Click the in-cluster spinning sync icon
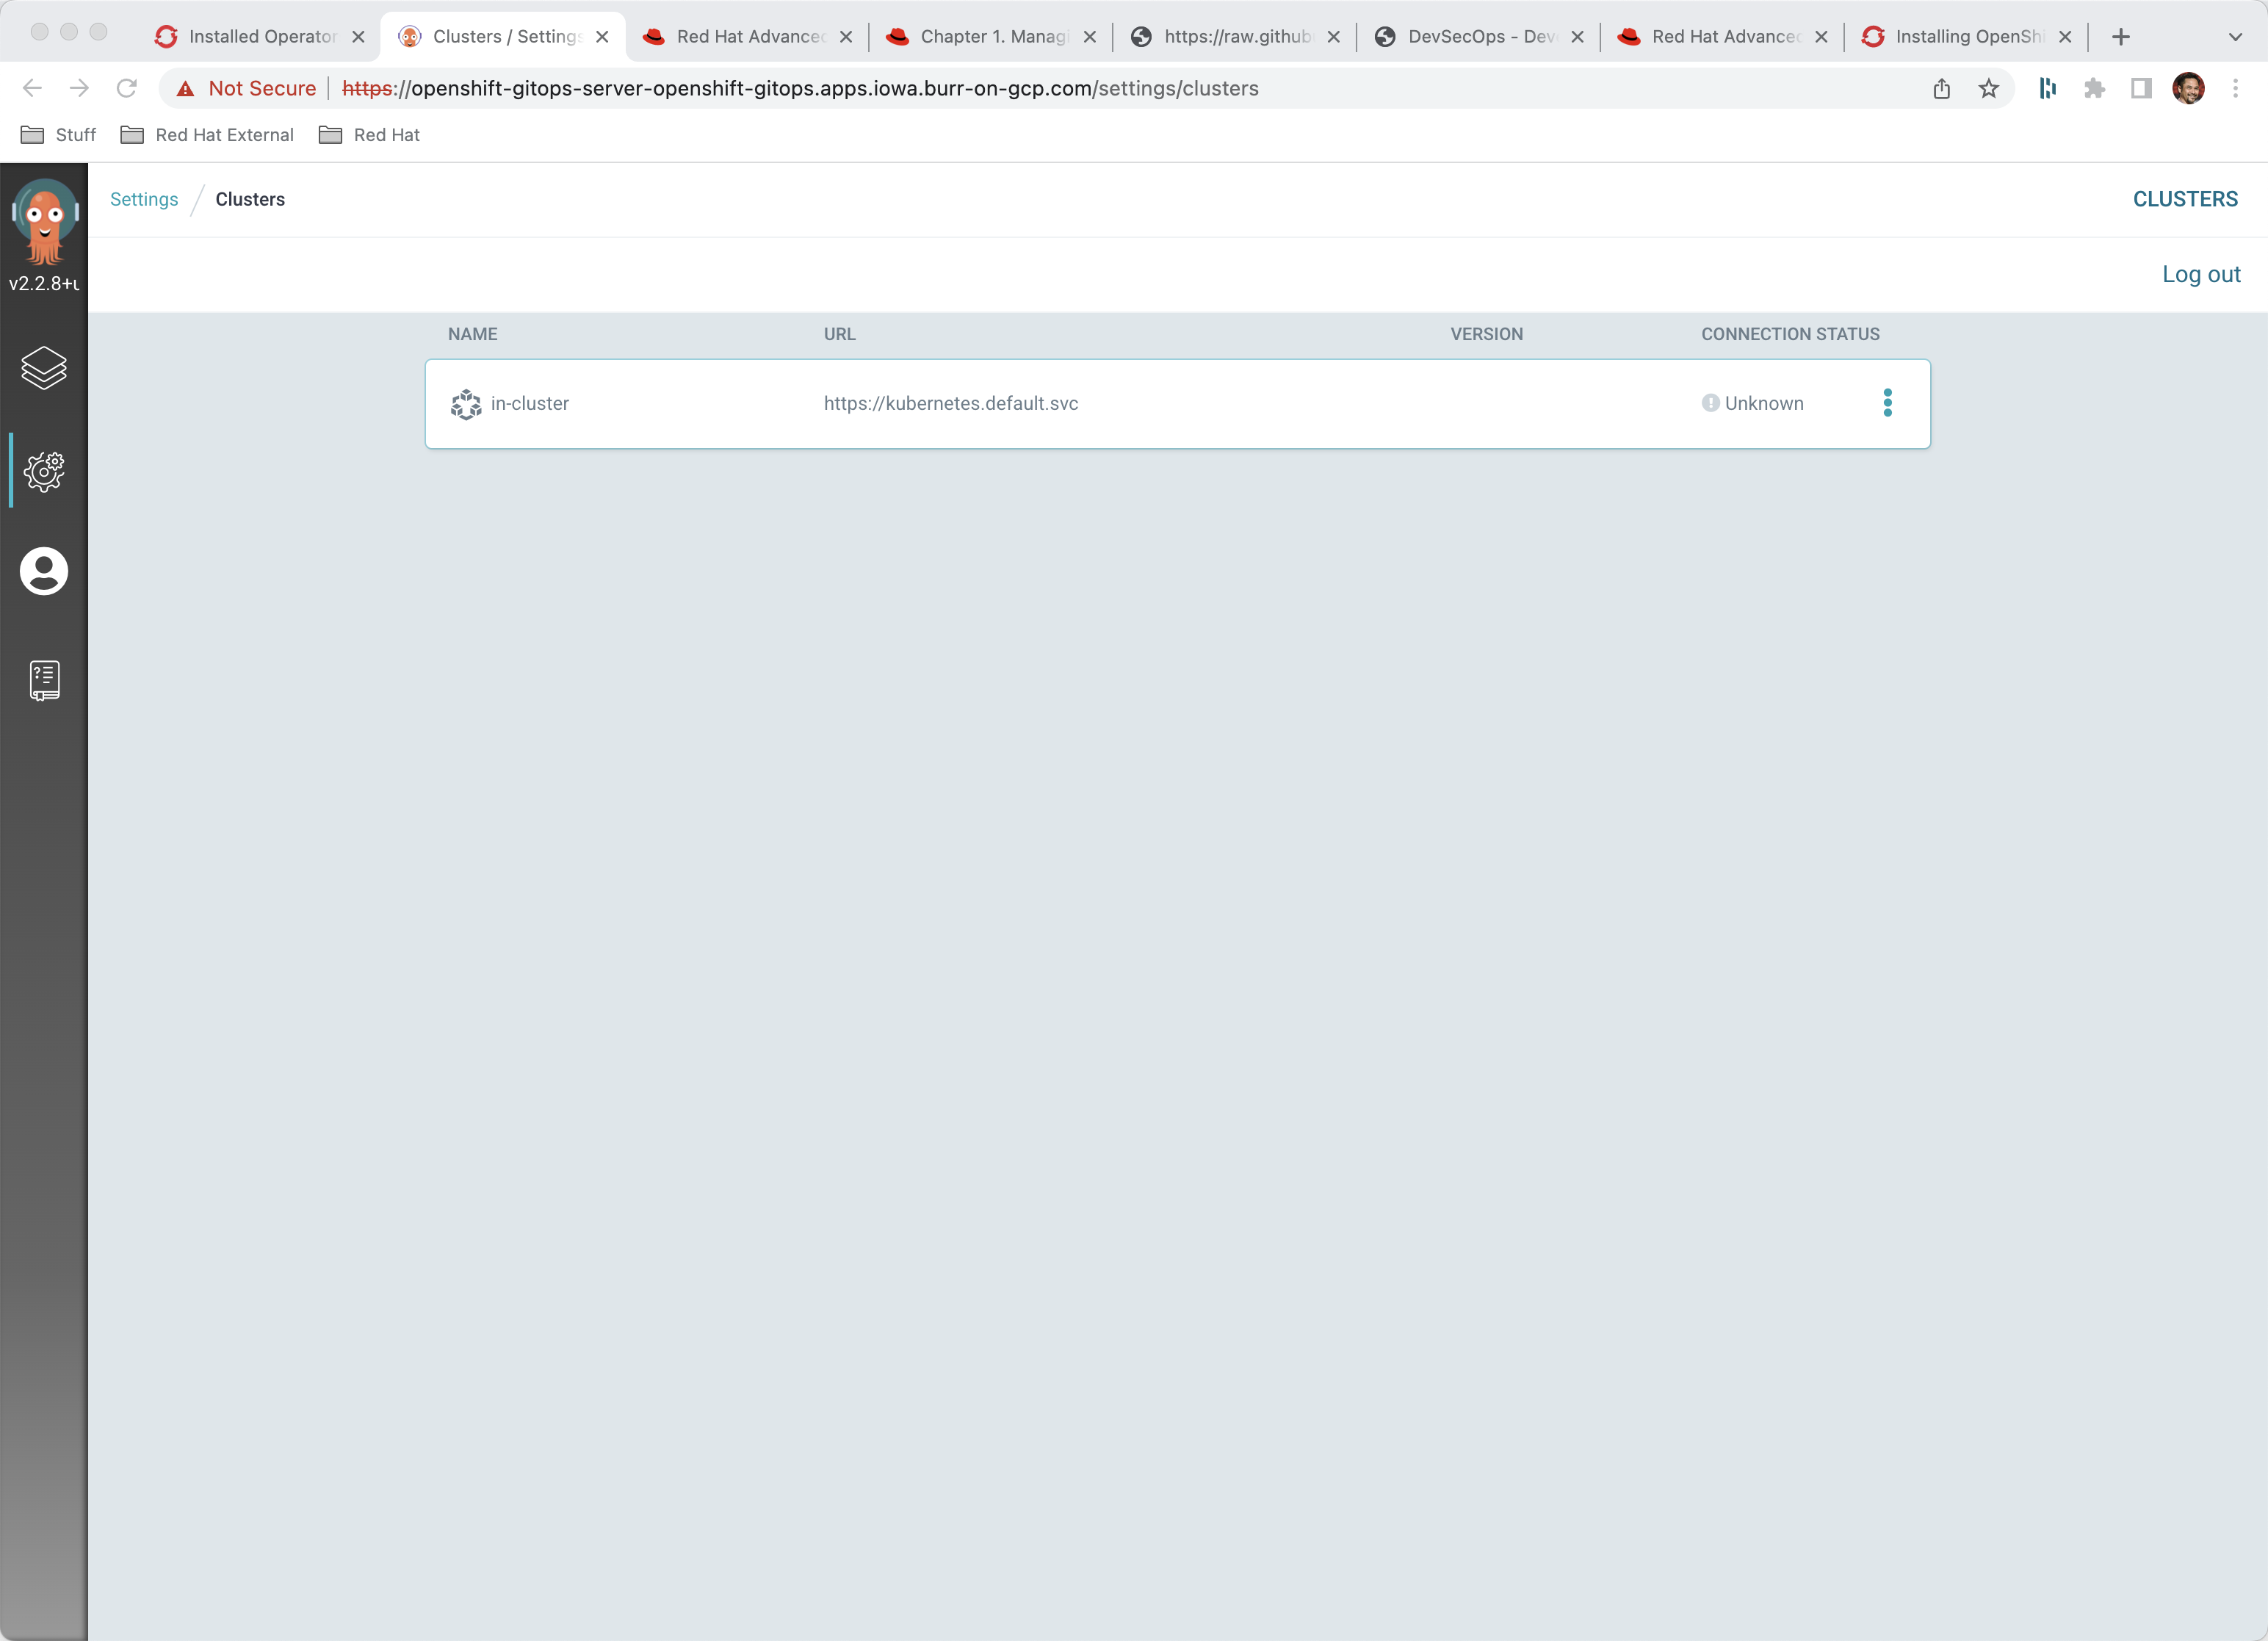2268x1641 pixels. tap(465, 402)
